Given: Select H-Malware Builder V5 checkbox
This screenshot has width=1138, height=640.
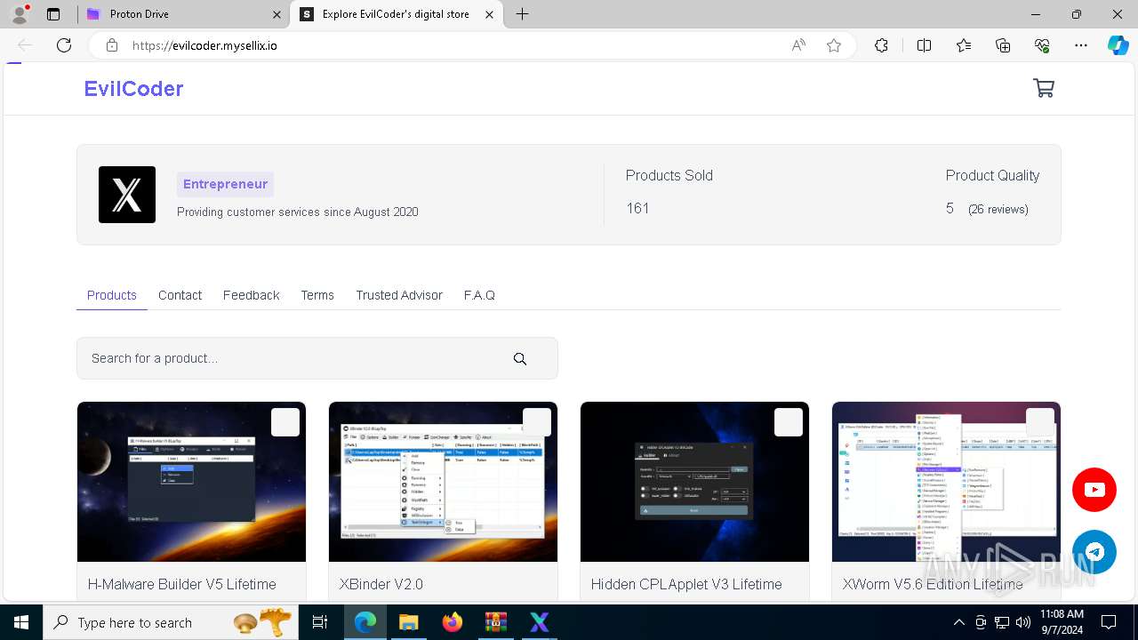Looking at the screenshot, I should 285,422.
